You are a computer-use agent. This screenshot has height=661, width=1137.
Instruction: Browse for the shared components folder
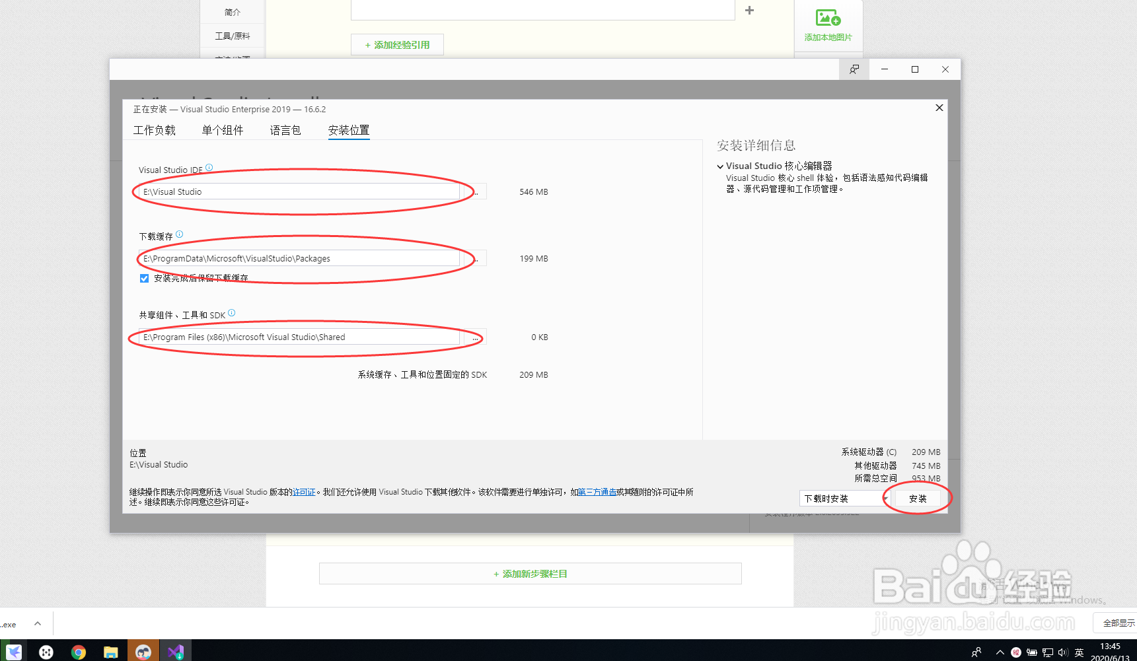point(475,337)
